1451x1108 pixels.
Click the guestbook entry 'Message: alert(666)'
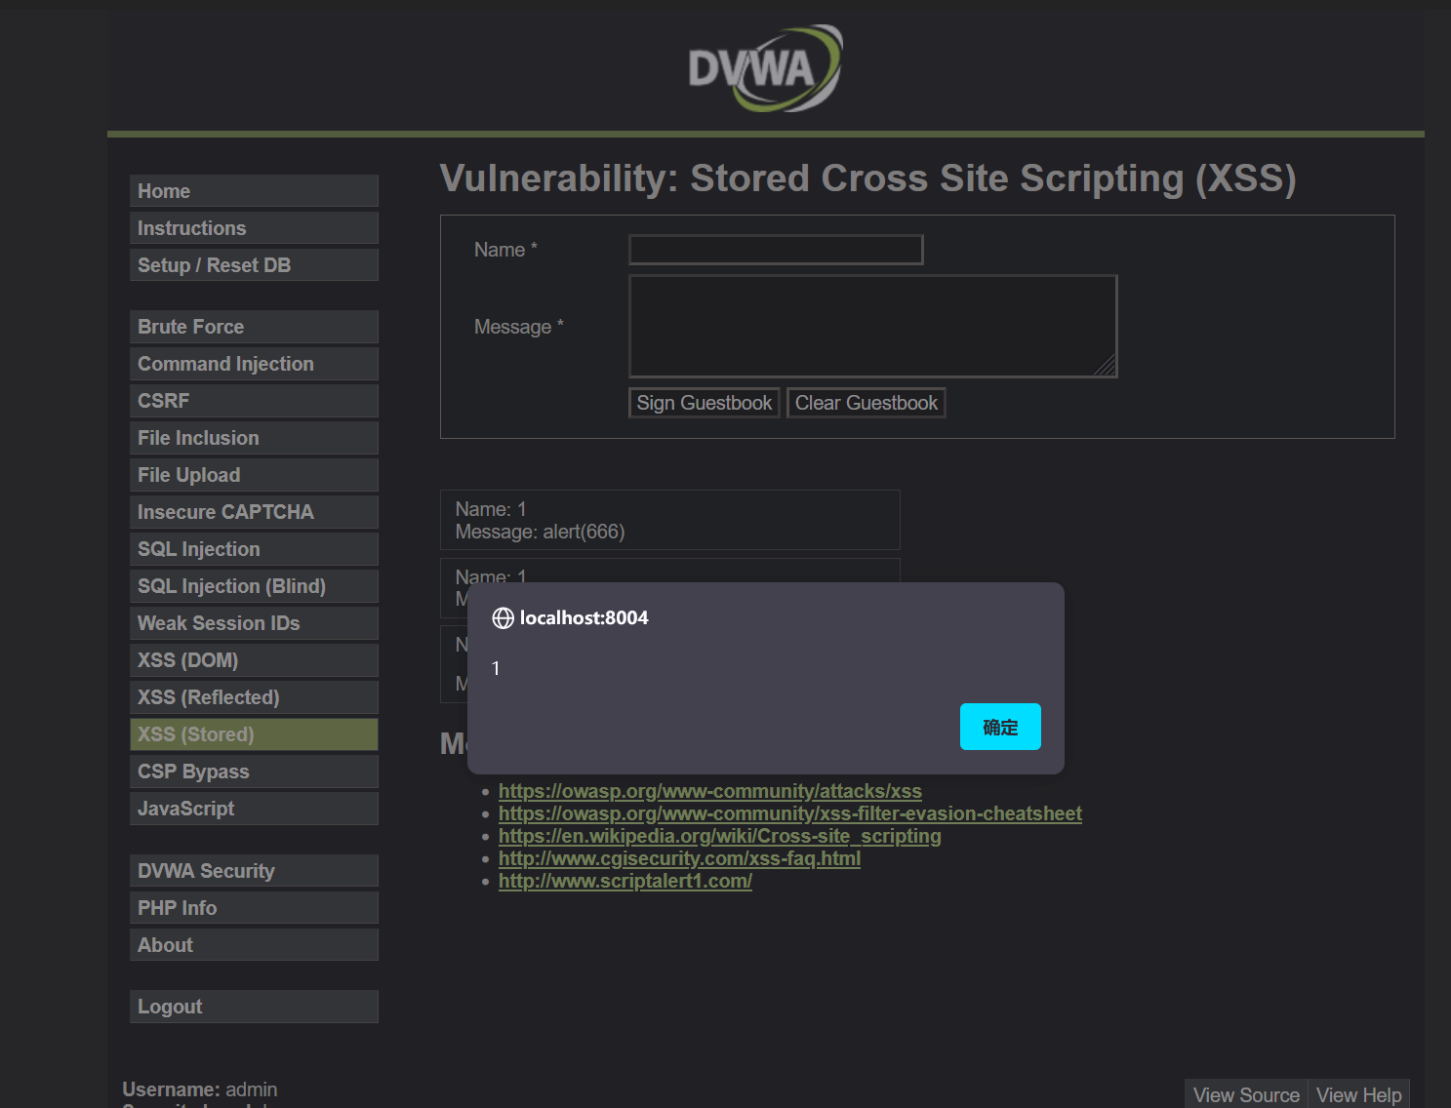click(540, 532)
